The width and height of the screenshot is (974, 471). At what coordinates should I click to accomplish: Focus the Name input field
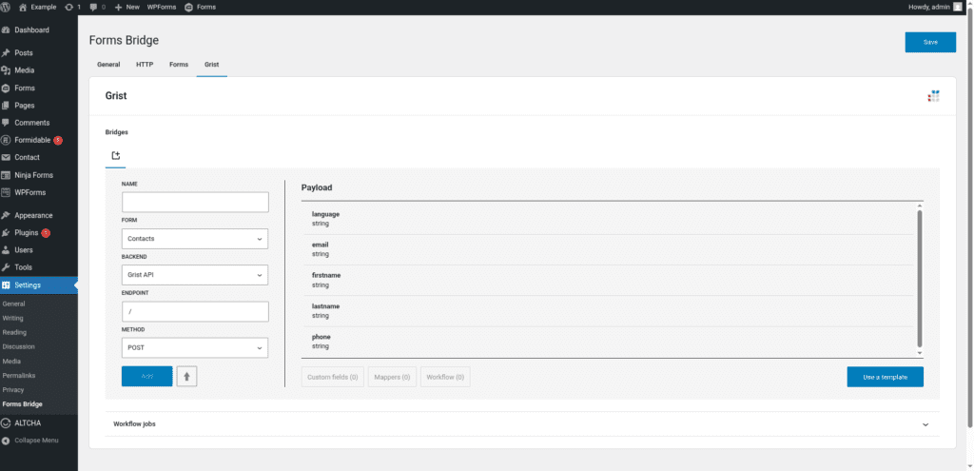click(x=195, y=202)
